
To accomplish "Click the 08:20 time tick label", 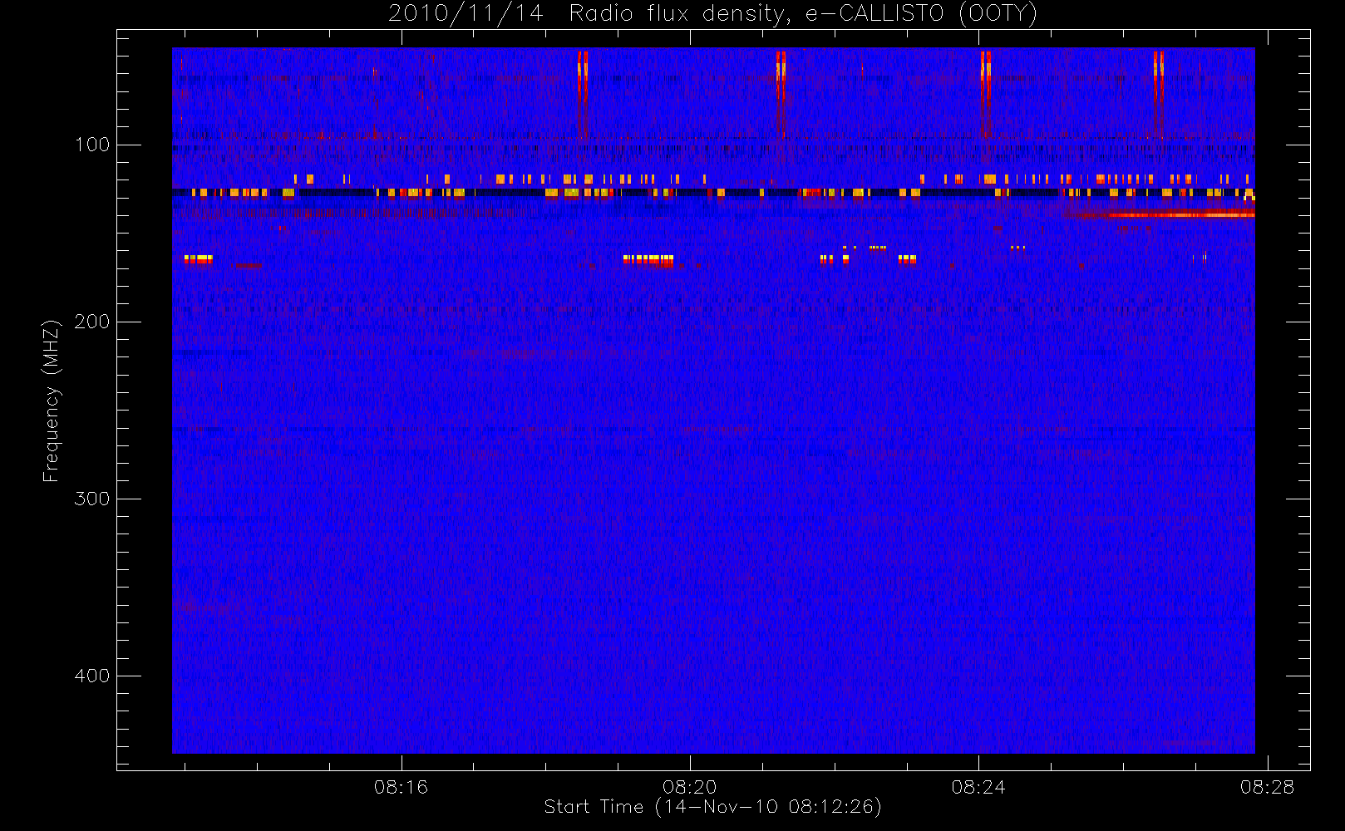I will click(x=689, y=787).
